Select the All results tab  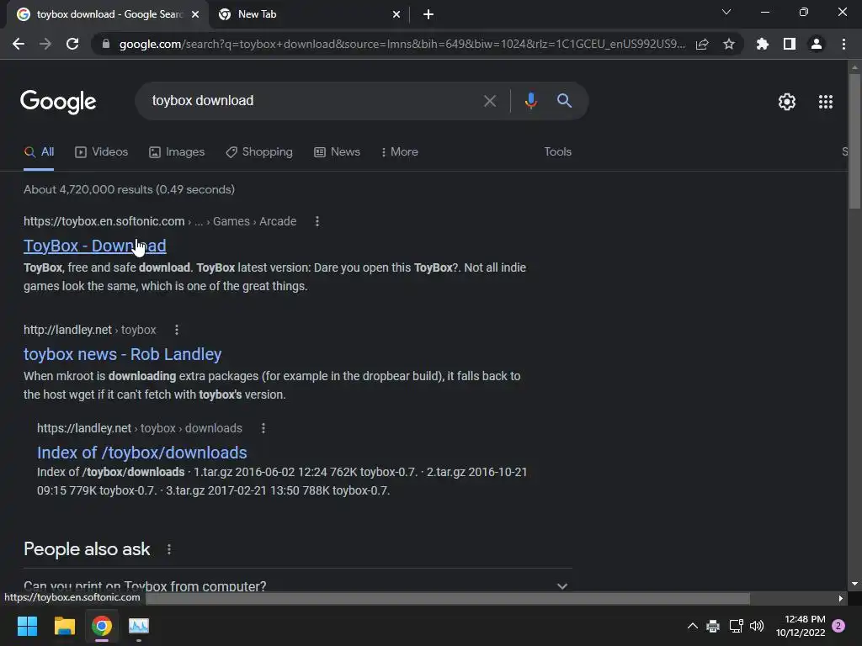(x=39, y=152)
